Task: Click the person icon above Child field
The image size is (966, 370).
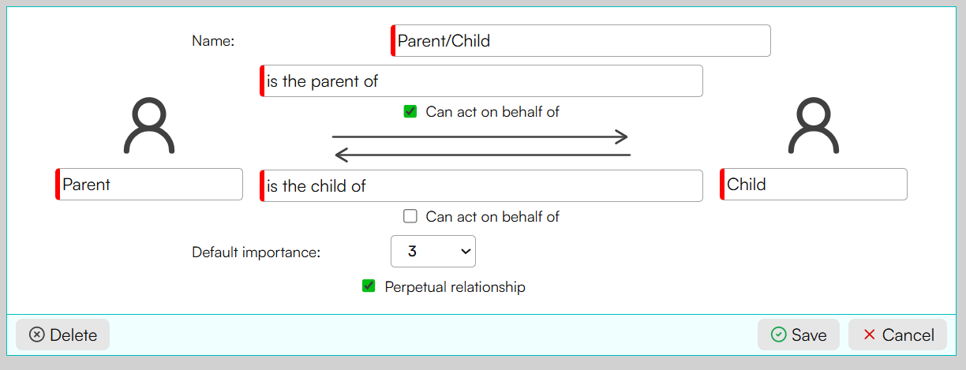Action: pyautogui.click(x=814, y=125)
